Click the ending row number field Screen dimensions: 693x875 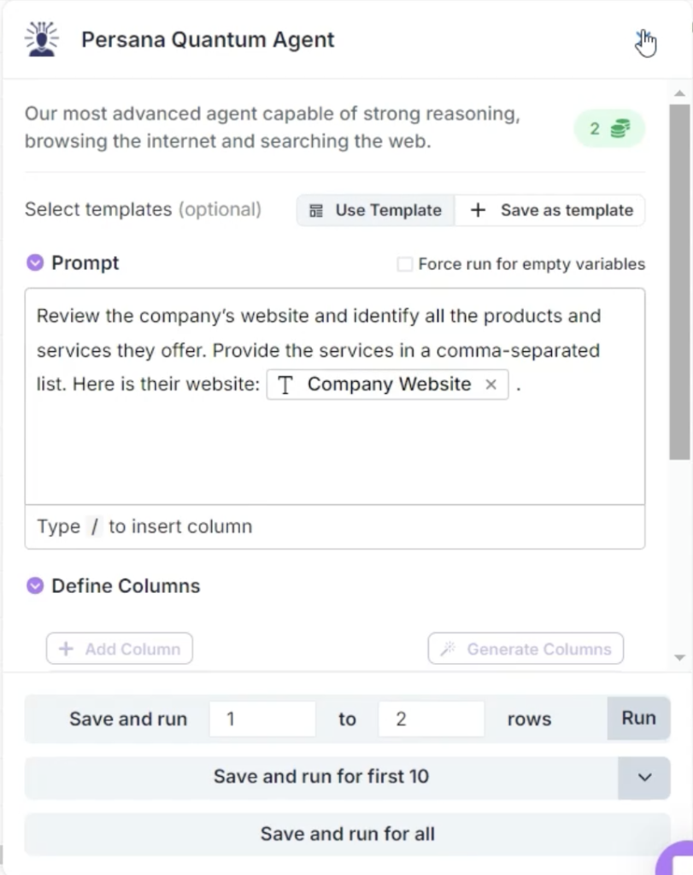tap(431, 719)
